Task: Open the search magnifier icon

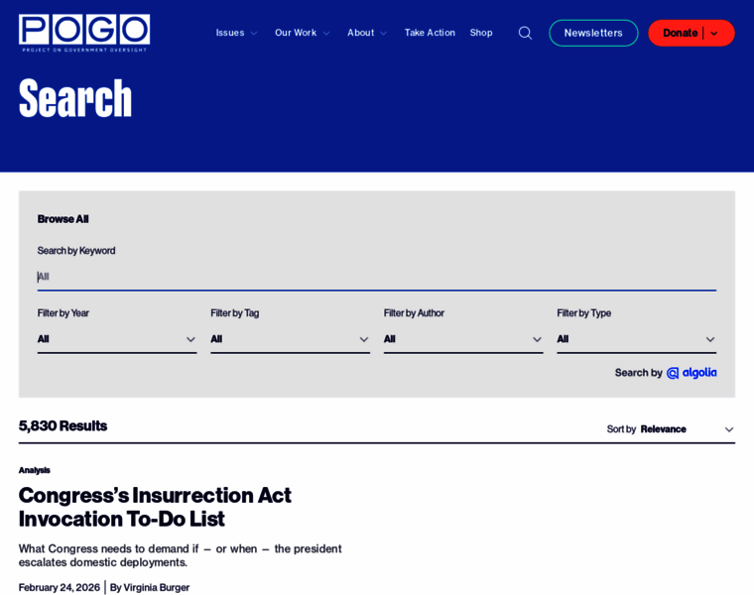Action: click(x=525, y=33)
